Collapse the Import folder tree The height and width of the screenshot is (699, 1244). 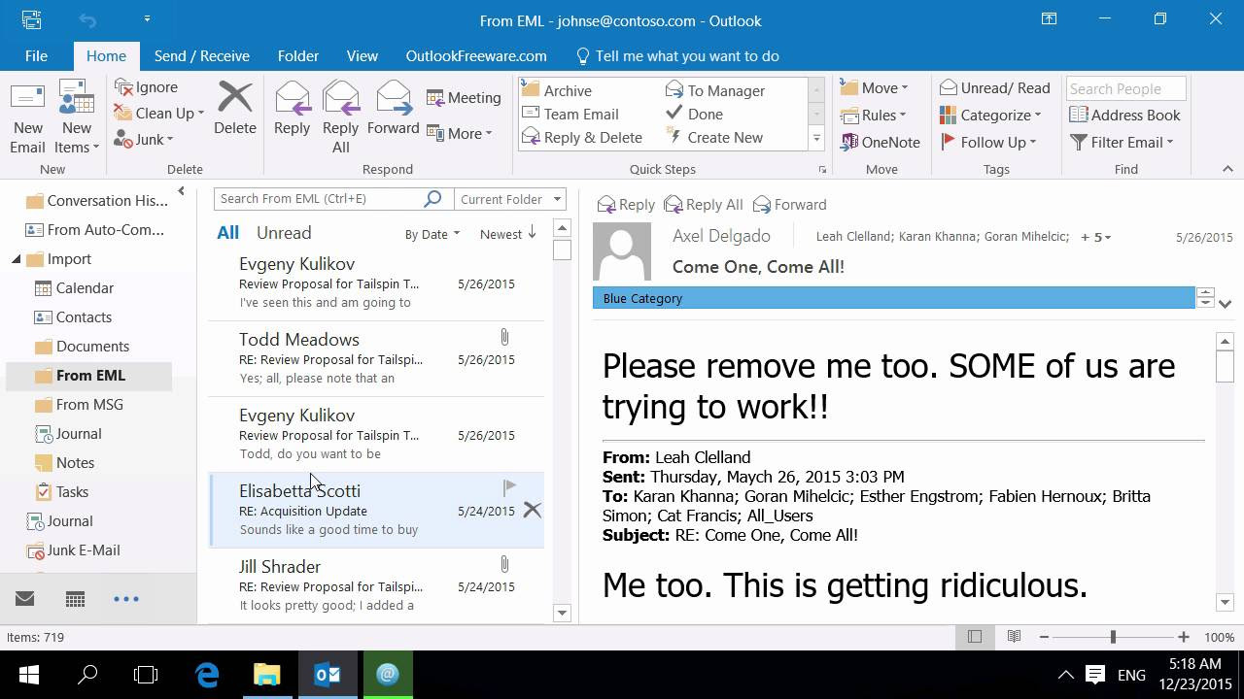tap(17, 259)
